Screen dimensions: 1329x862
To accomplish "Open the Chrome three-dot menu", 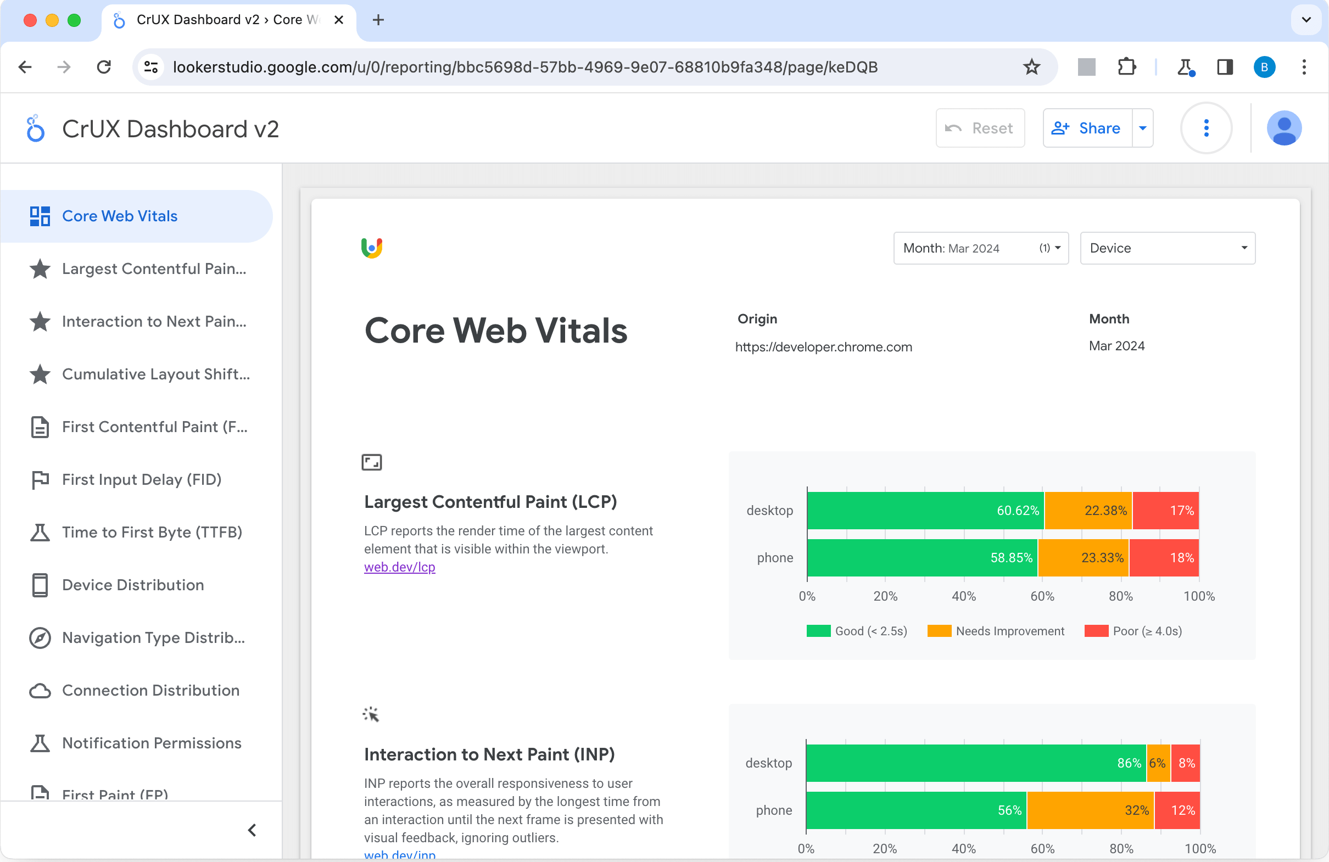I will click(1304, 67).
